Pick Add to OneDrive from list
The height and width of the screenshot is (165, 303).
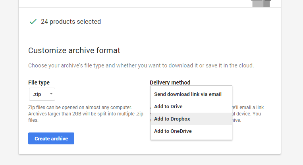coord(173,131)
